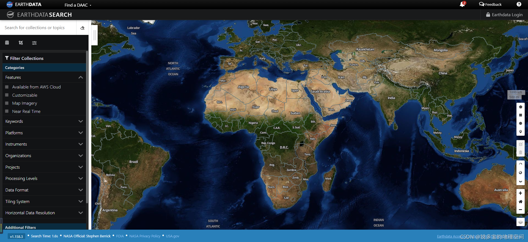Select the polygon spatial search tool
The height and width of the screenshot is (242, 528).
tap(520, 107)
